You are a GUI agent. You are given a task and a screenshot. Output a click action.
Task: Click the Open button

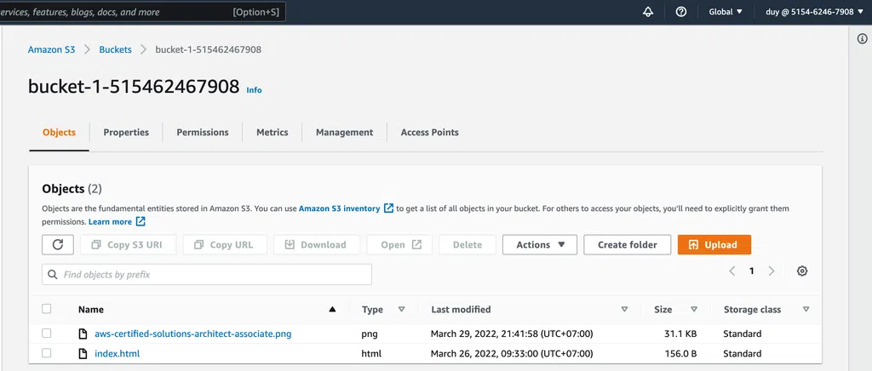[x=399, y=244]
